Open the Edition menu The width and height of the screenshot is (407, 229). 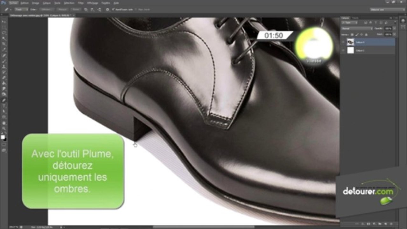tap(25, 3)
